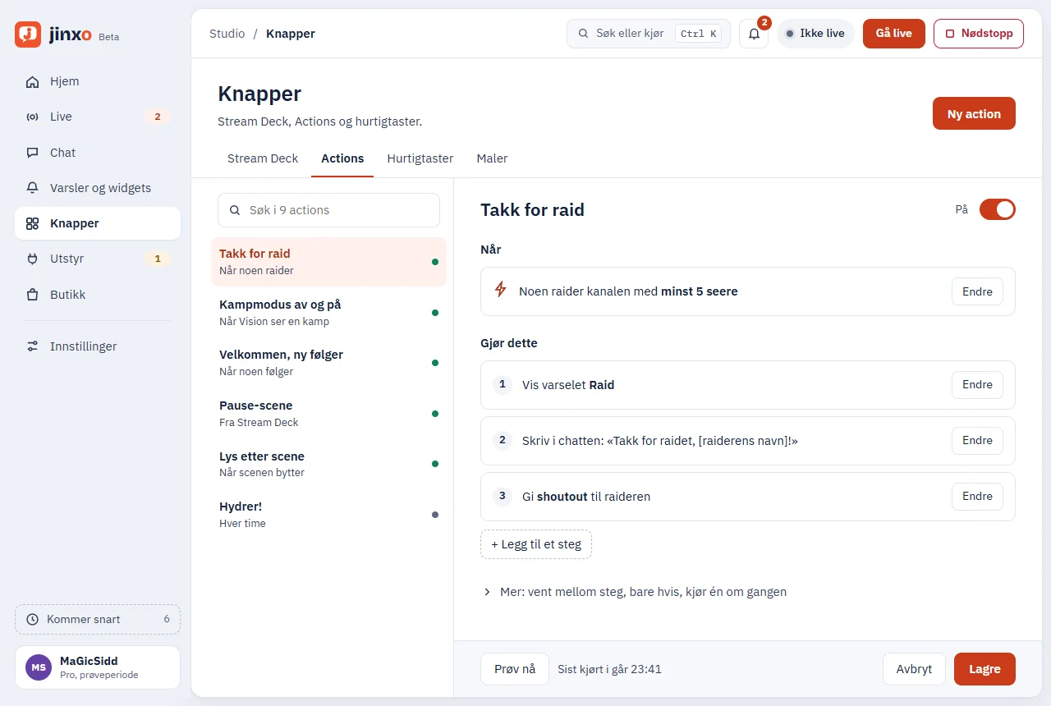
Task: Open the Kommer snart box
Action: 98,619
